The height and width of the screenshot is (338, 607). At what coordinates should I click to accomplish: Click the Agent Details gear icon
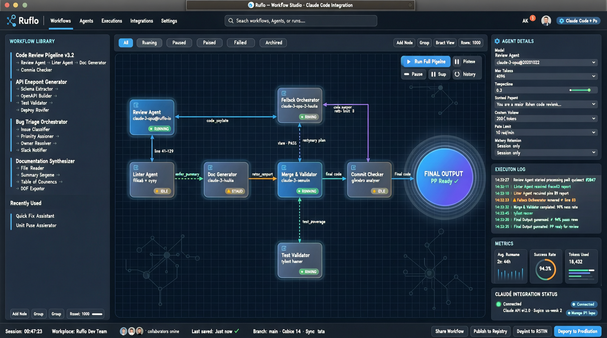497,41
